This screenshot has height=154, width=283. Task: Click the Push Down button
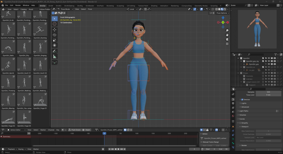tap(74, 130)
